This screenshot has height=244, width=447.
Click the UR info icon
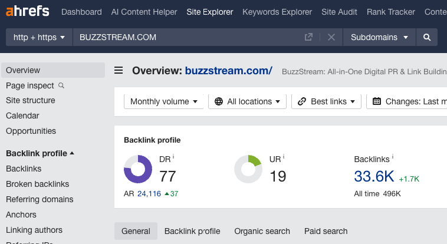pos(284,157)
